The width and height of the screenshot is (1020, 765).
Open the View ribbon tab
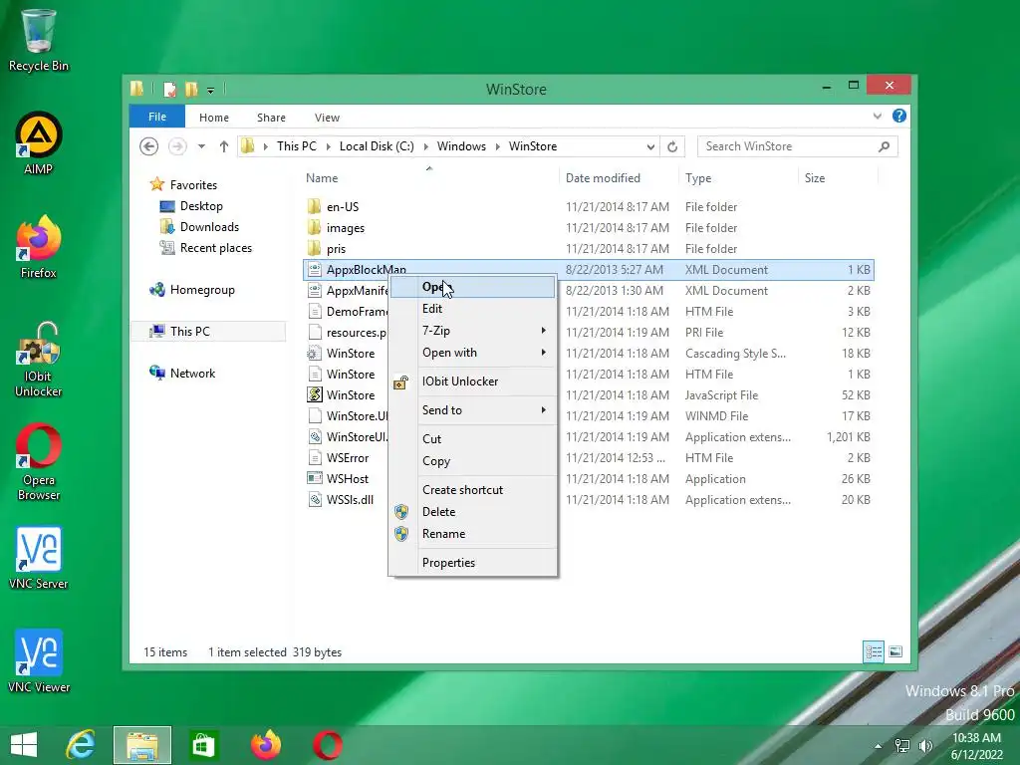click(327, 118)
